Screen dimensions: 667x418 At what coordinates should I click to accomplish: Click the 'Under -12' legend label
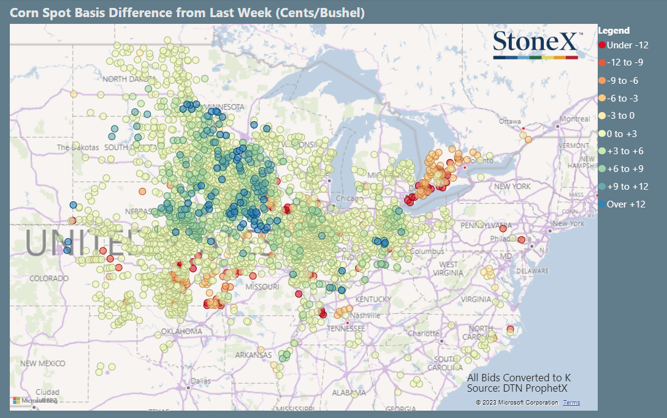click(627, 45)
